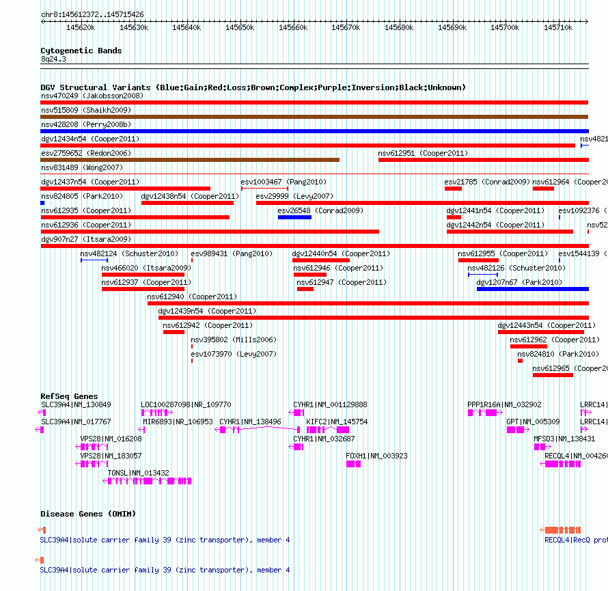Open the dgv12434n54 (Cooper2011) variant label
The height and width of the screenshot is (591, 608).
(90, 139)
